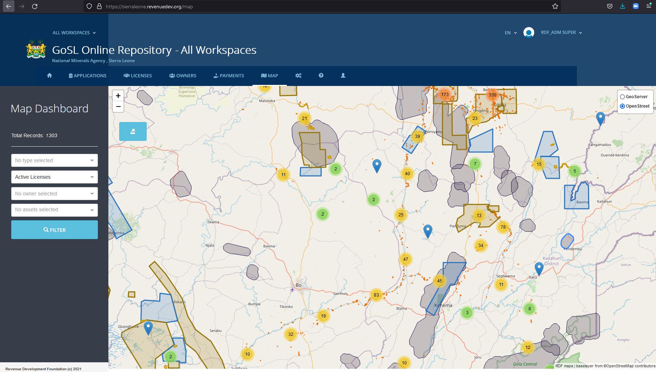Open browser downloads icon
The width and height of the screenshot is (656, 372).
click(623, 7)
